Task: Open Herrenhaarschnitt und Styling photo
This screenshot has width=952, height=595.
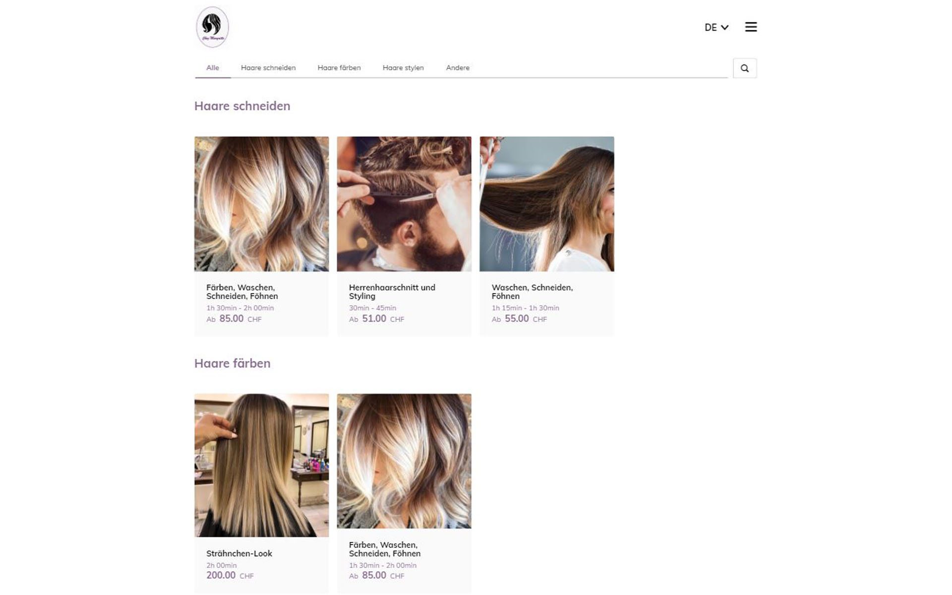Action: click(x=404, y=204)
